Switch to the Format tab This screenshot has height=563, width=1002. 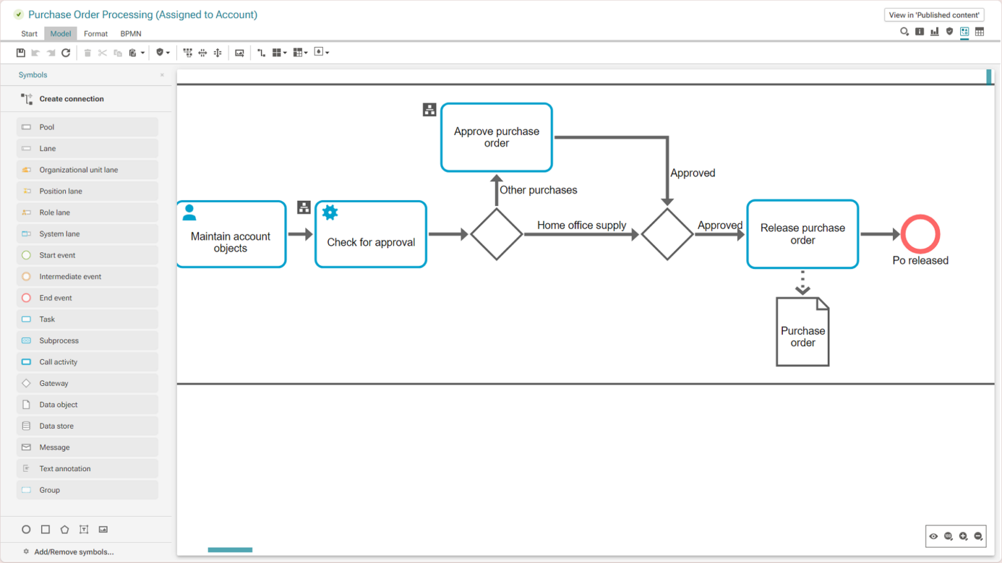coord(95,33)
